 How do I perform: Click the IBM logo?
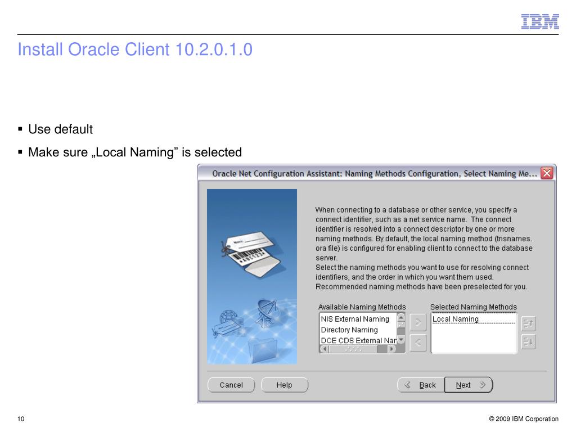[540, 22]
